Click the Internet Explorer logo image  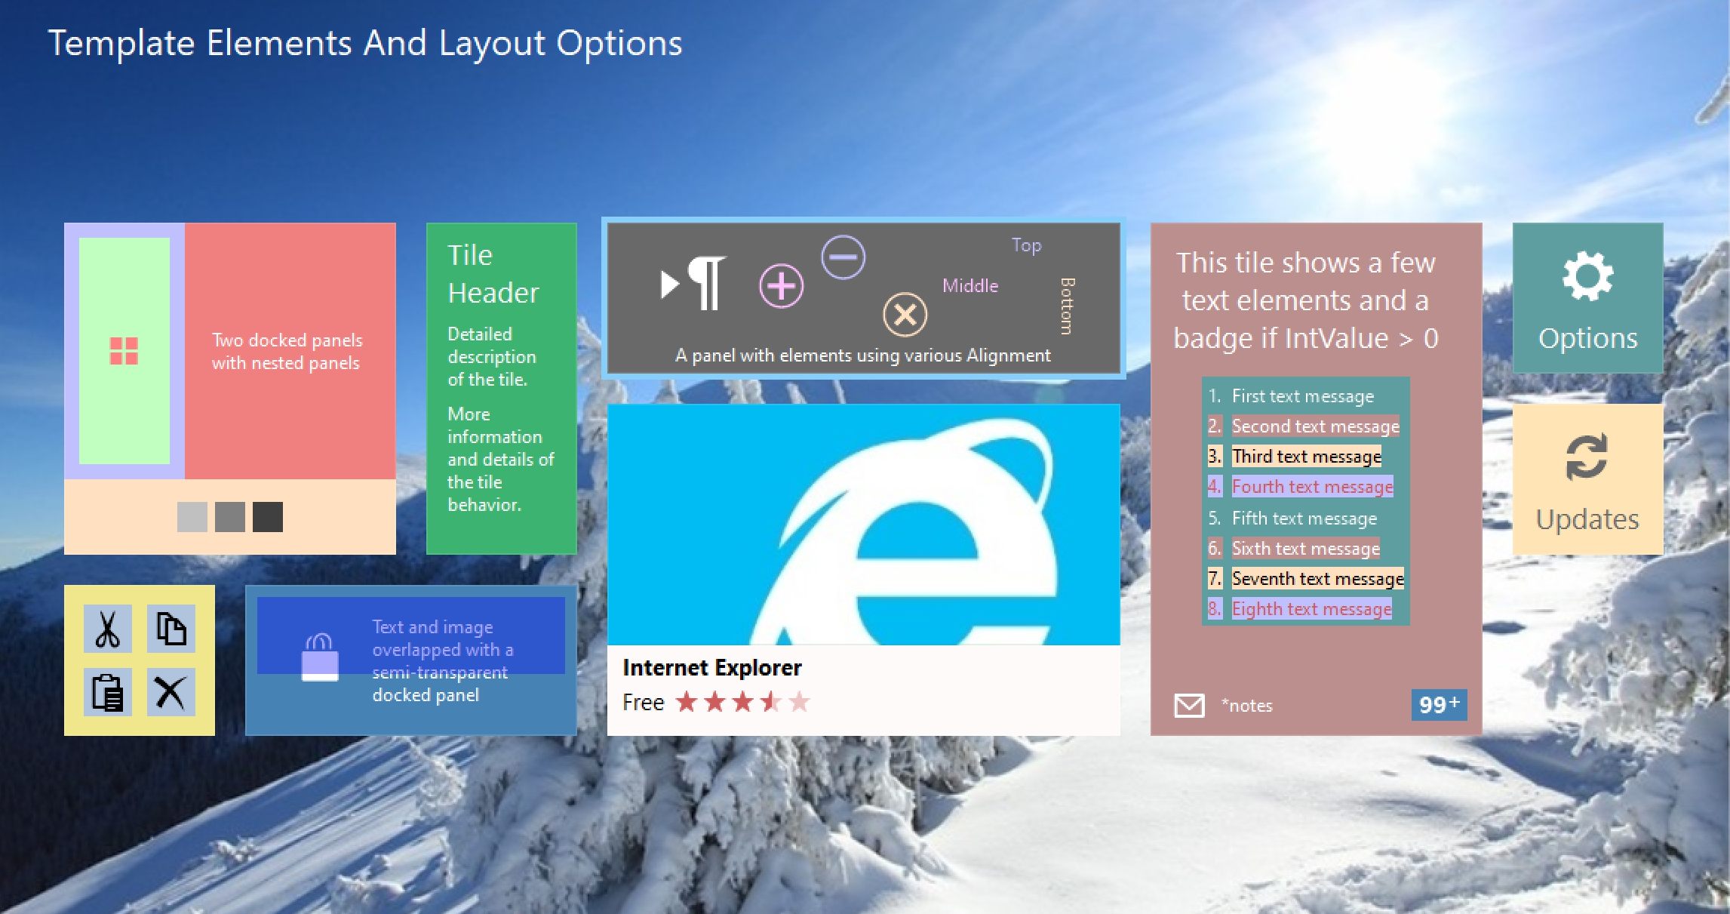864,525
